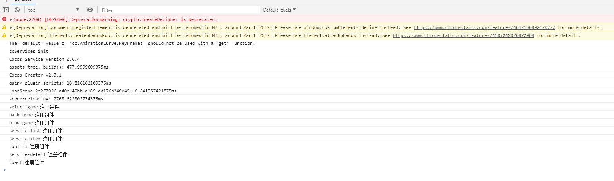Viewport: 614px width, 181px height.
Task: Click the blue console prompt chevron
Action: (4, 170)
